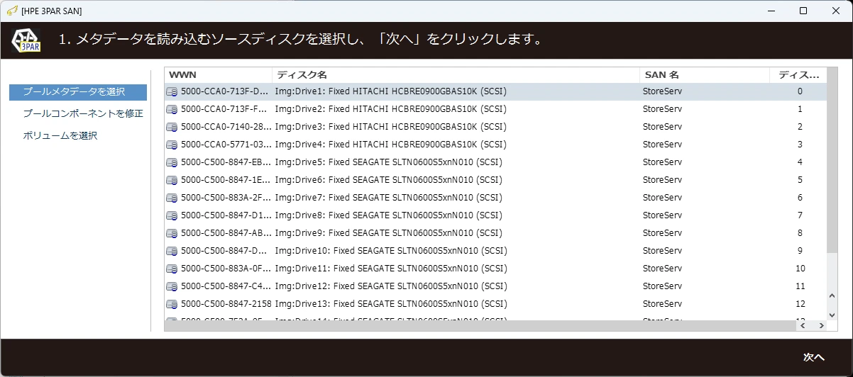Select WWN 5000-C500-8847-1E... cell

[226, 180]
